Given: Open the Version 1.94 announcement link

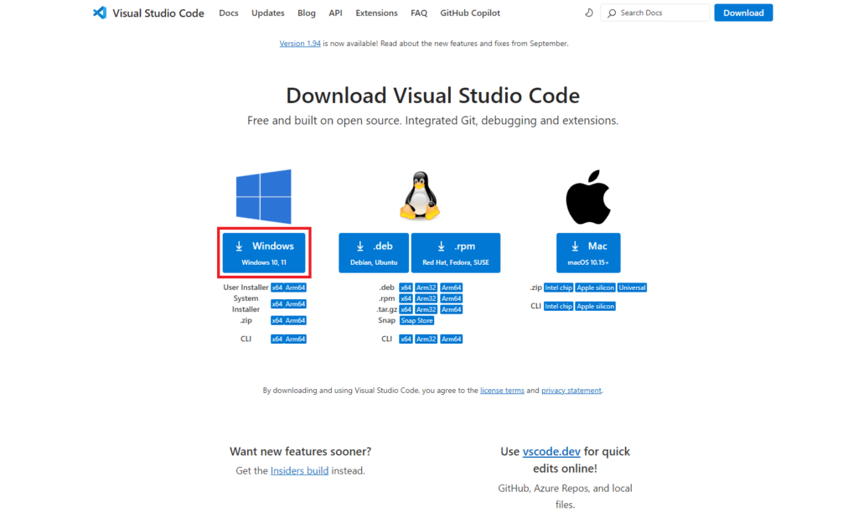Looking at the screenshot, I should [300, 44].
